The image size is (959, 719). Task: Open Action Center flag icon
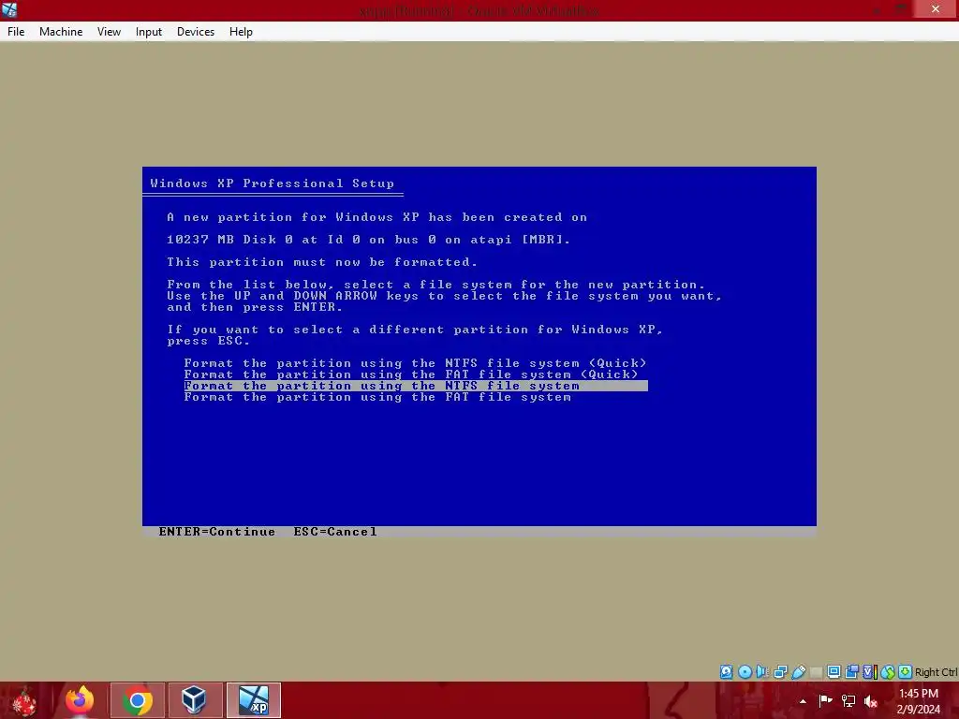825,701
